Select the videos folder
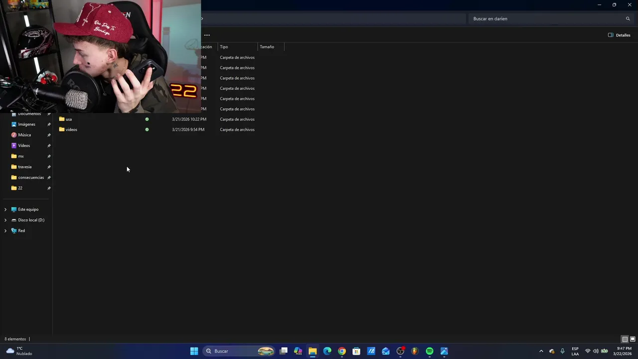 (71, 130)
